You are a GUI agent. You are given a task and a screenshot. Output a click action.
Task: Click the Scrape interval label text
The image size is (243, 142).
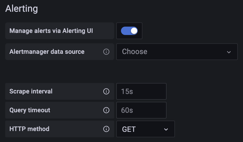tap(31, 91)
